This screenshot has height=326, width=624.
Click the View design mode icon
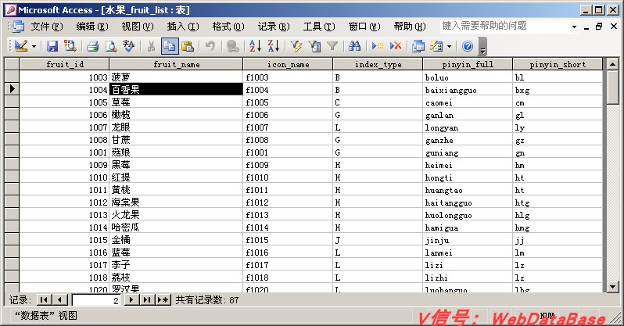coord(21,46)
